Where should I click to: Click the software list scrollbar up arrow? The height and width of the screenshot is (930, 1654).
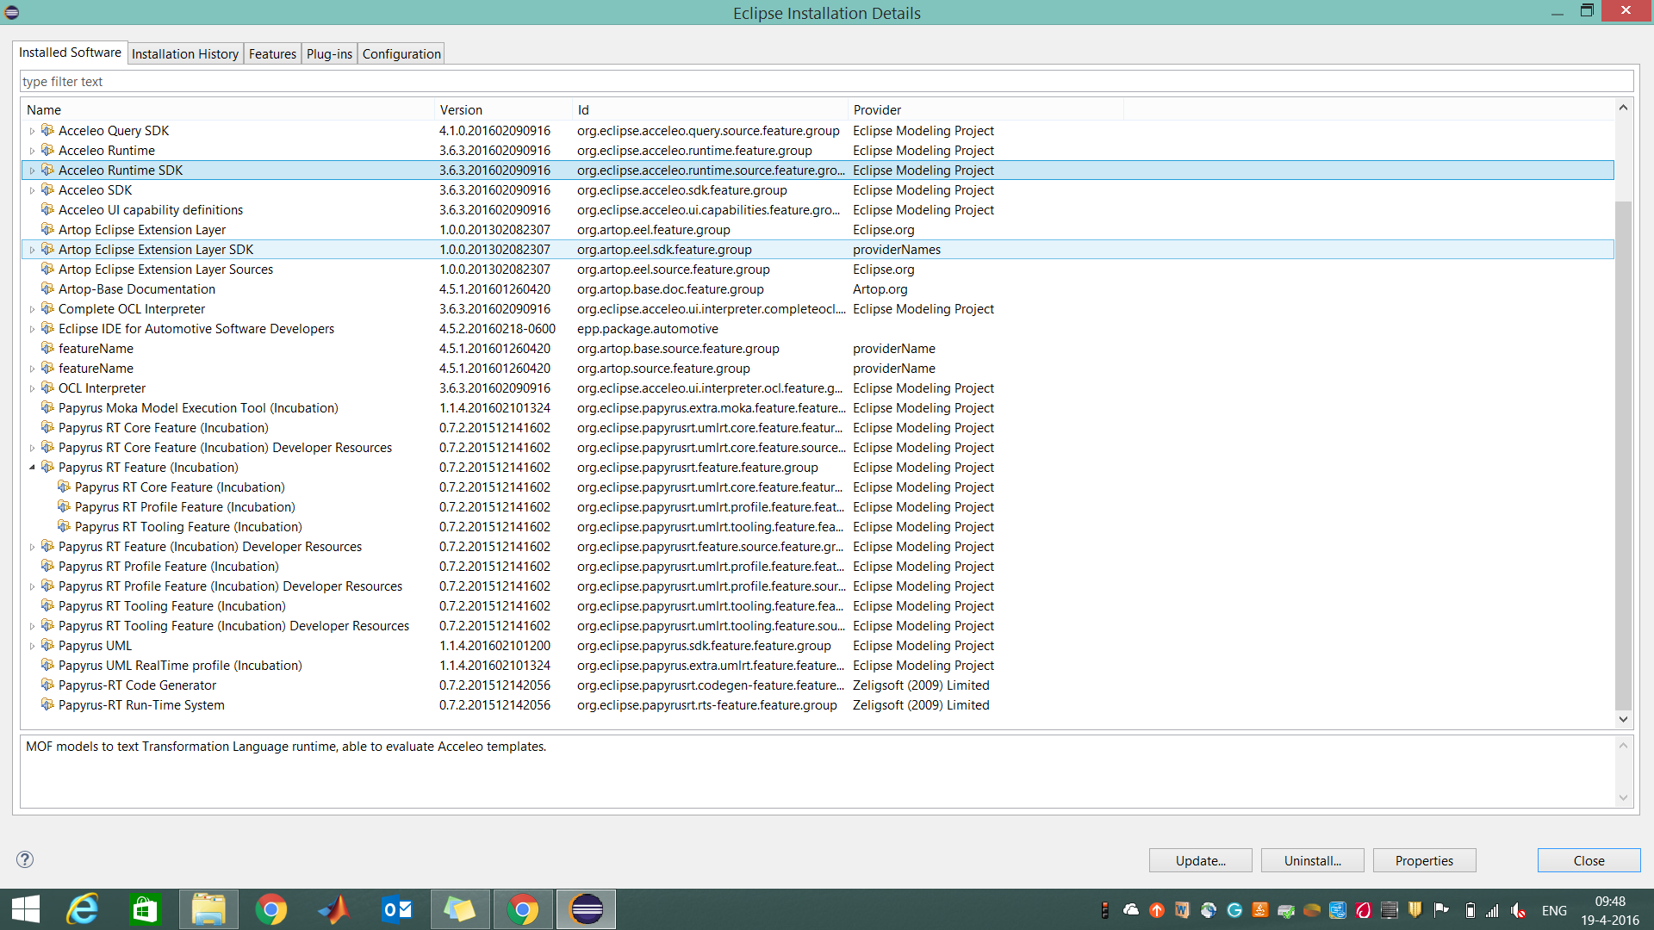point(1623,108)
